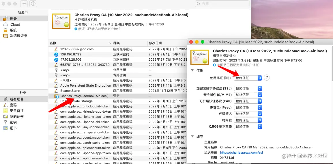The height and width of the screenshot is (164, 333).
Task: Click the 我的证书 icon
Action: click(5, 116)
